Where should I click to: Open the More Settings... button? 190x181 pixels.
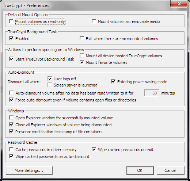point(29,170)
